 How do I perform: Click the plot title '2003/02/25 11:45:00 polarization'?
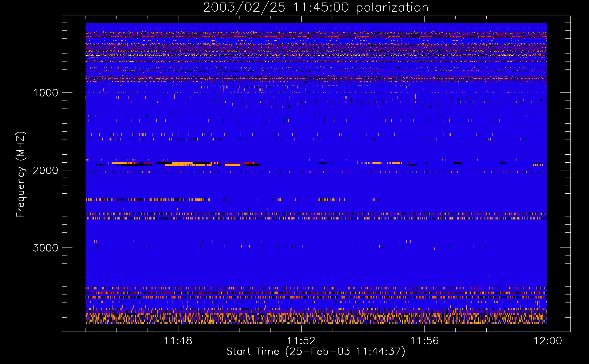point(316,8)
